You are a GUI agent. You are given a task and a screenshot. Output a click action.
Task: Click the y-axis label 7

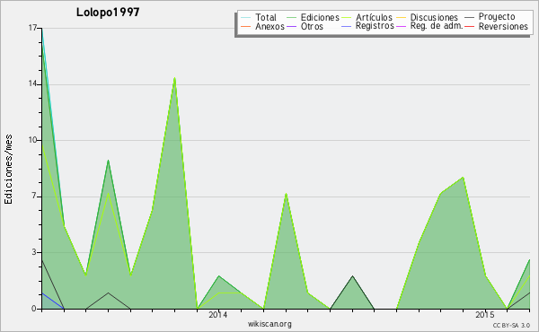pos(34,196)
